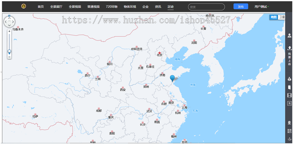Show the QR code sidebar icon
This screenshot has height=144, width=293.
289,131
